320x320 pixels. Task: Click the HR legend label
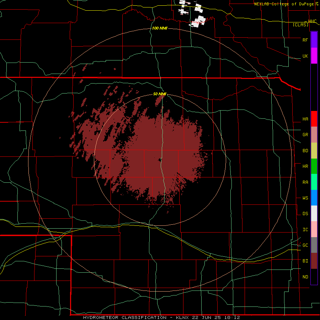[x=305, y=166]
